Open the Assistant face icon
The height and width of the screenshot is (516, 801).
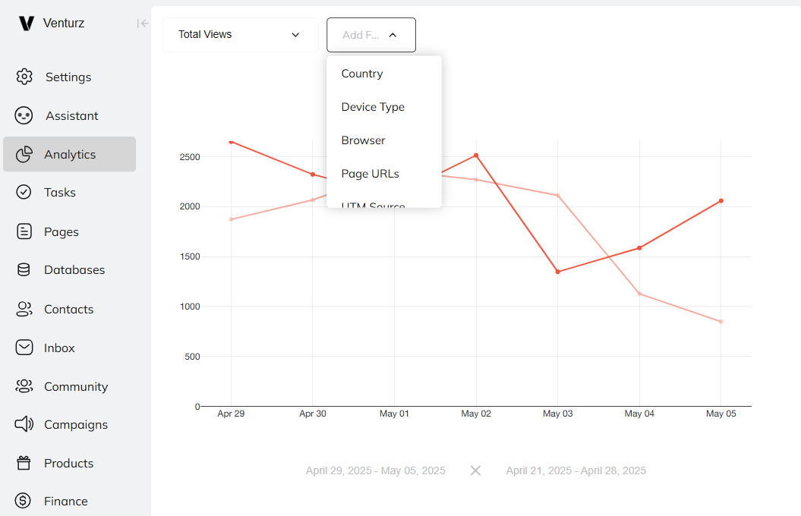click(24, 115)
